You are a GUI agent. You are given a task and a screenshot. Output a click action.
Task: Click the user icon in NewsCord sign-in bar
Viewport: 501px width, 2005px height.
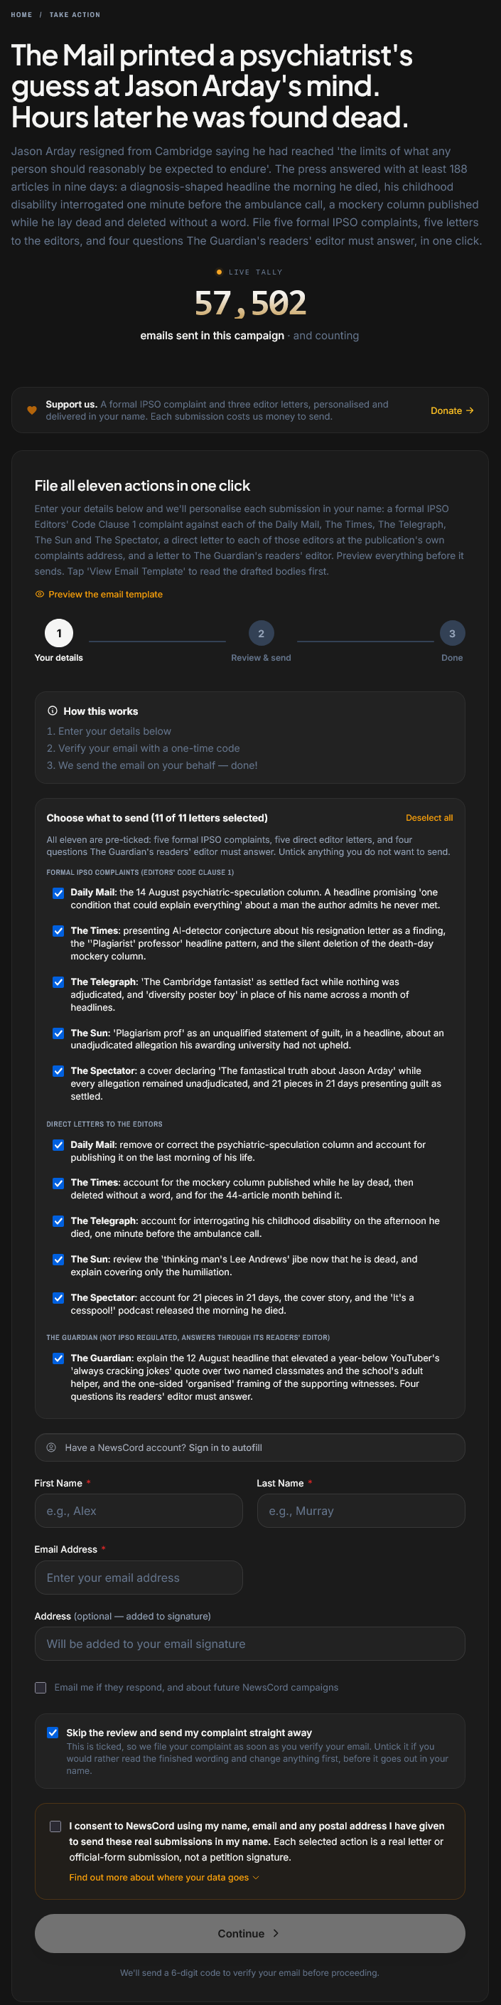tap(51, 1447)
